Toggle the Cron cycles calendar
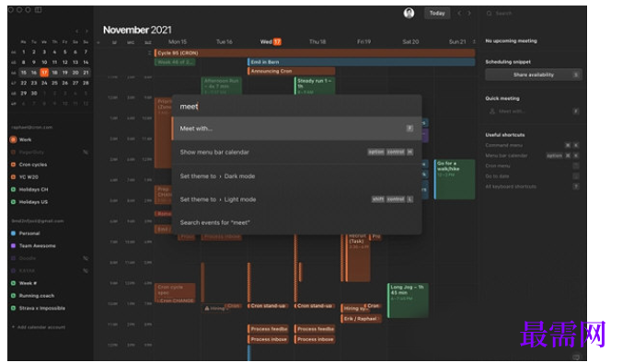The width and height of the screenshot is (623, 363). point(13,164)
